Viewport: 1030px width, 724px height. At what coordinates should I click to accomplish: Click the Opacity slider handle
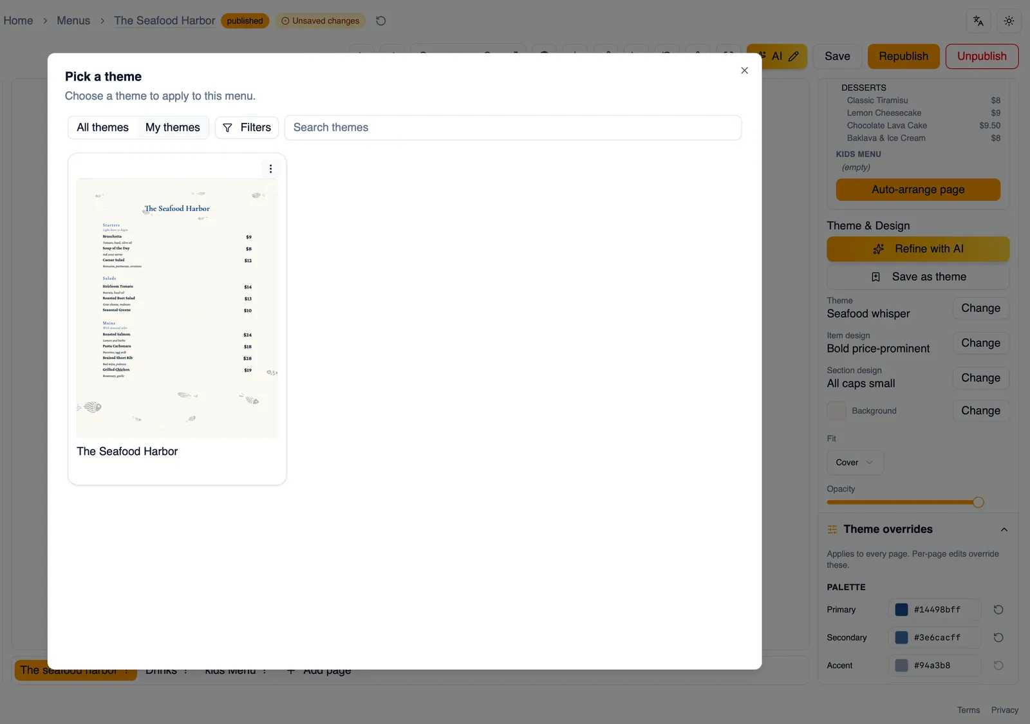click(978, 502)
